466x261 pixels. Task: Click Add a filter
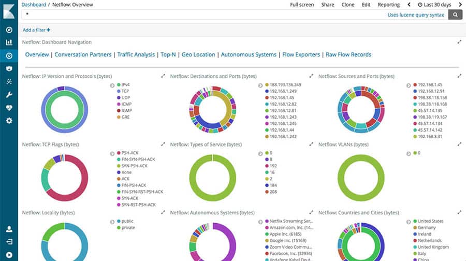(36, 30)
